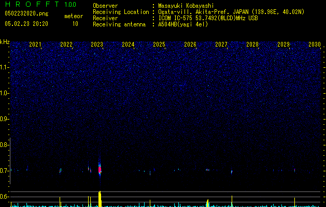This screenshot has height=207, width=326.
Task: Click the 2022 time axis marker
Action: pyautogui.click(x=66, y=45)
